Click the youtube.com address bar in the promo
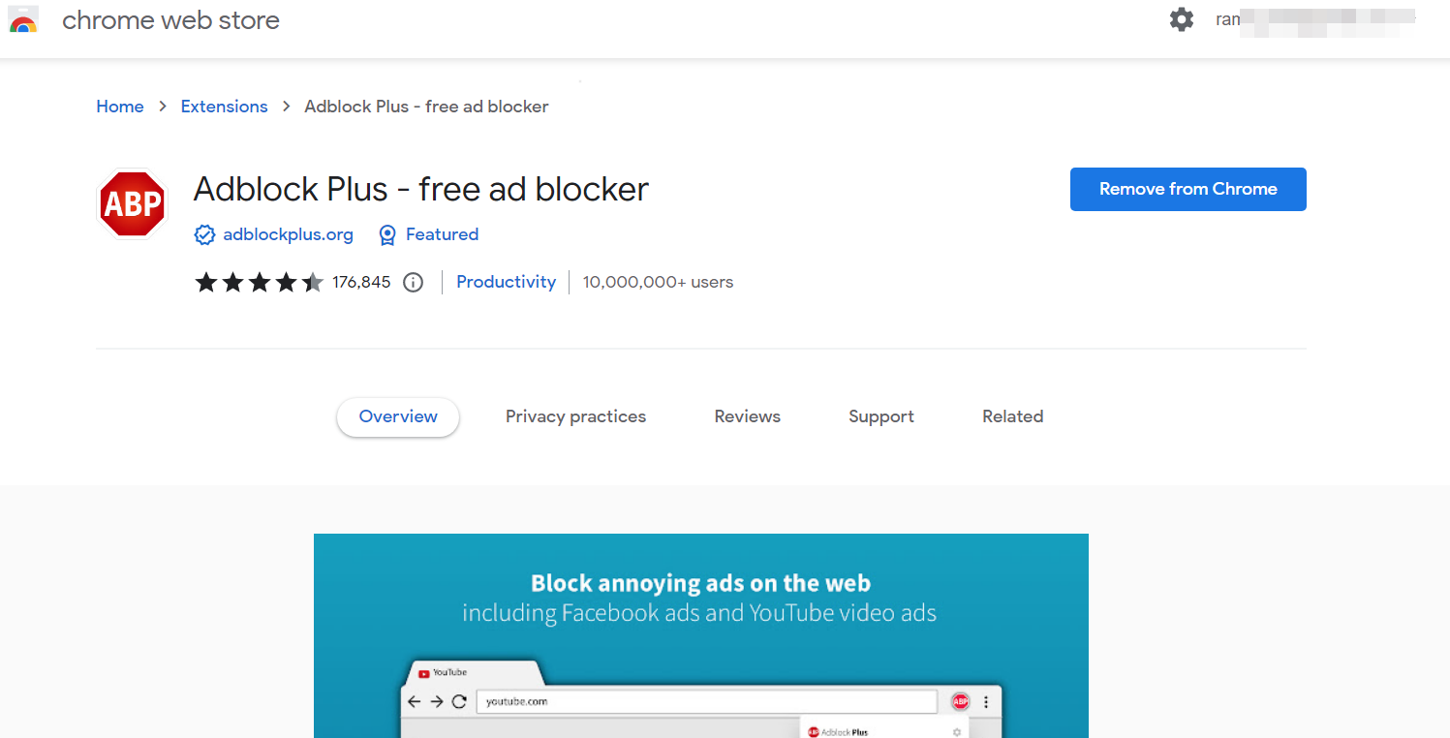1450x738 pixels. [707, 701]
